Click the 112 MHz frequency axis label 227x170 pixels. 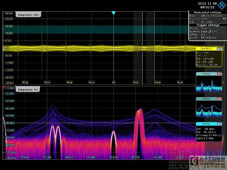158,157
